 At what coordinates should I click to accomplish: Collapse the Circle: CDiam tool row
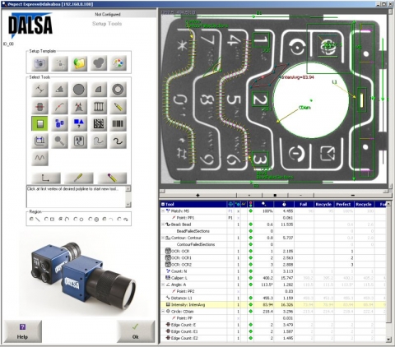tap(163, 312)
